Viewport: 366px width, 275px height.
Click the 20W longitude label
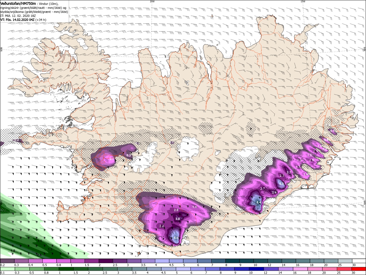pyautogui.click(x=152, y=1)
